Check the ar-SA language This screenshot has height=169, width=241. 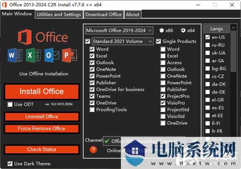pyautogui.click(x=208, y=61)
